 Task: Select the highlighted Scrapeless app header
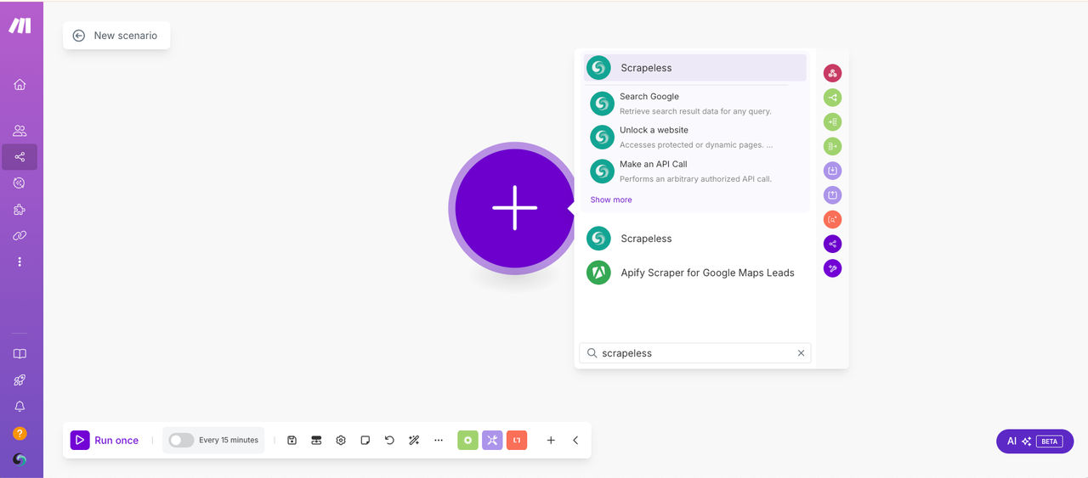click(694, 68)
